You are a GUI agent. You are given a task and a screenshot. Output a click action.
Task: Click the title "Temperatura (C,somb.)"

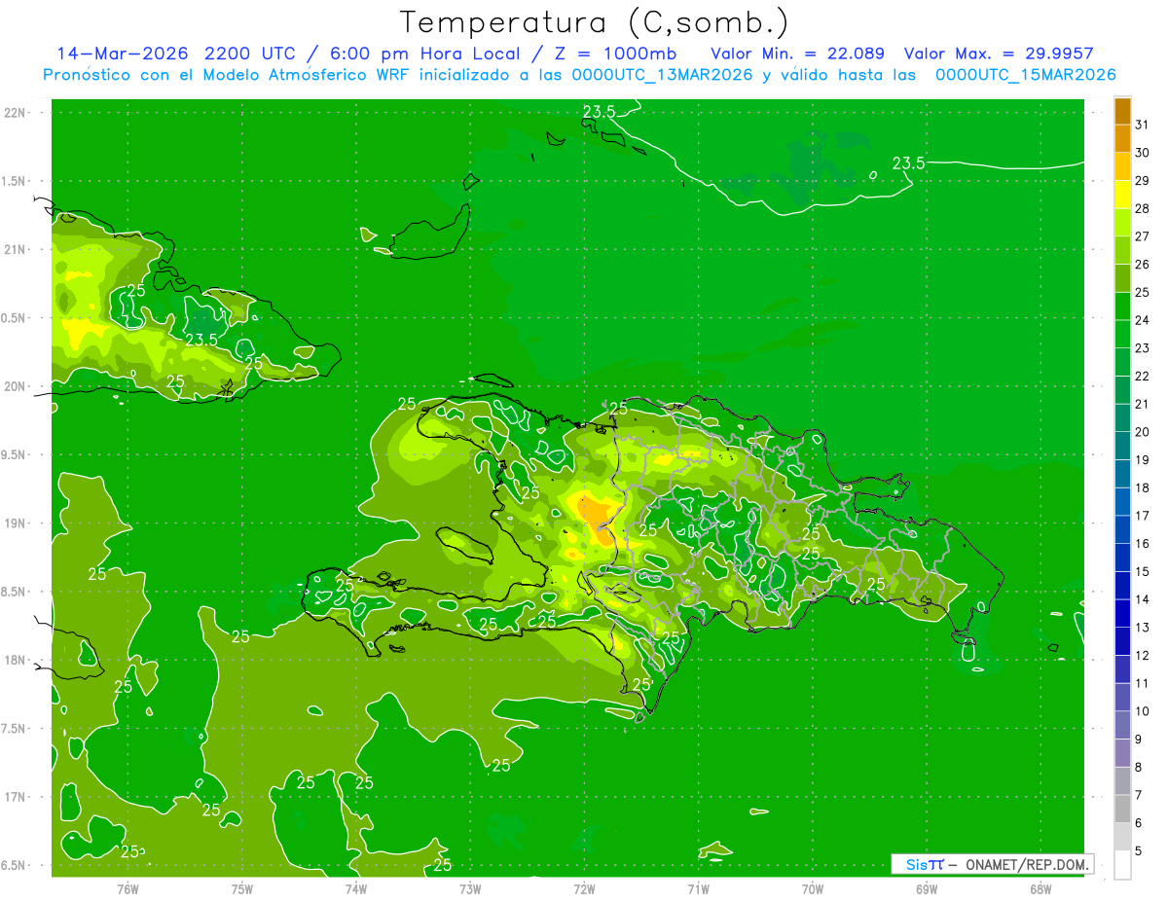595,22
